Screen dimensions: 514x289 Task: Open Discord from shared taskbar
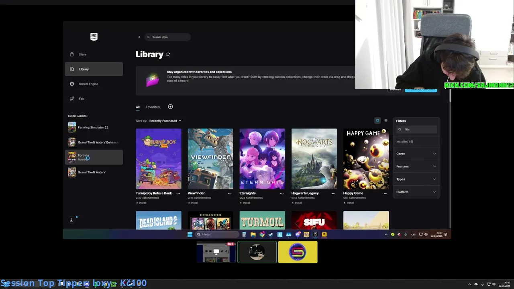298,234
